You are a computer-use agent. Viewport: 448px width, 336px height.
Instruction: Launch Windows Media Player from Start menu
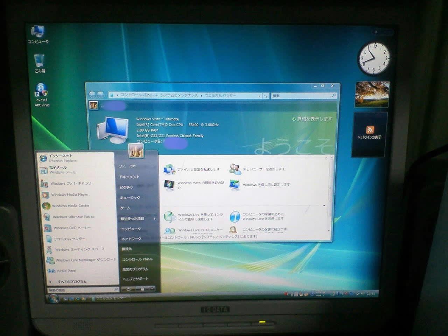point(69,195)
